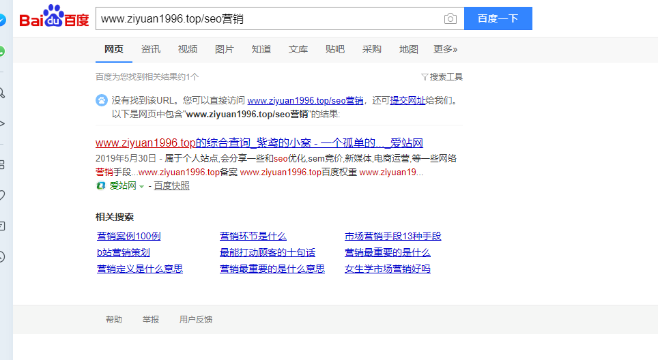This screenshot has height=360, width=658.
Task: Open the 提交网址 link
Action: 407,101
